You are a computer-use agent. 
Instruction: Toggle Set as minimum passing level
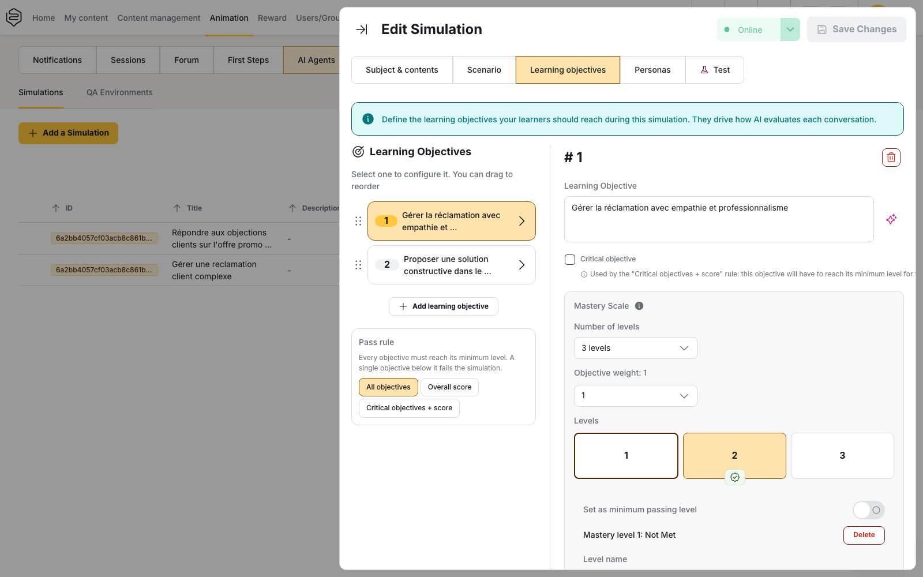pyautogui.click(x=869, y=510)
